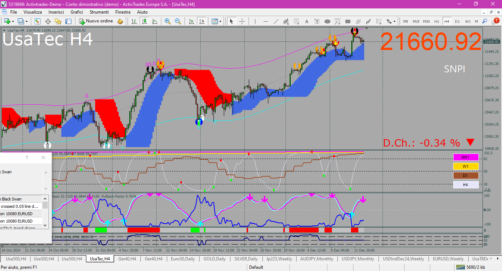Open a new chart window
Image resolution: width=502 pixels, height=271 pixels.
pos(7,21)
